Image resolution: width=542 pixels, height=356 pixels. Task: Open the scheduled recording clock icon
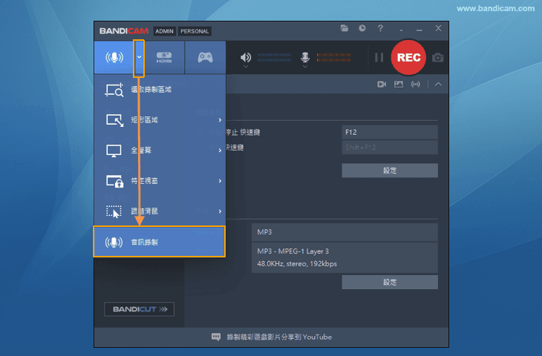362,28
